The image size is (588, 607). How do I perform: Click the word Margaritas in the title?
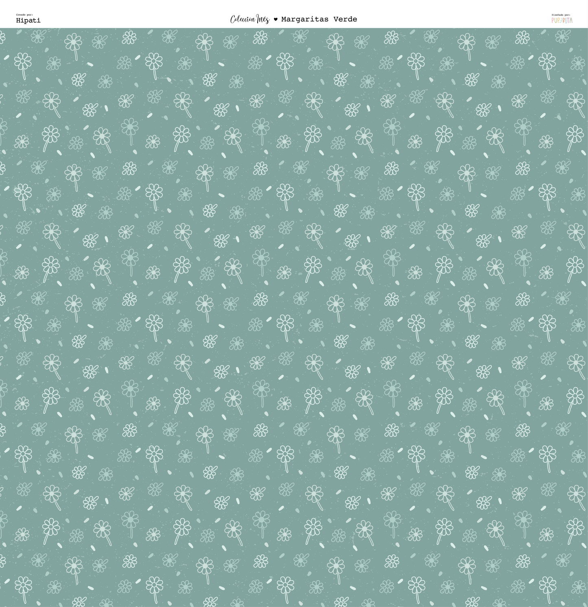(x=305, y=19)
